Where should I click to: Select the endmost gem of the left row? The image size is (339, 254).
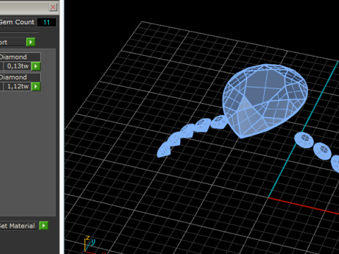pos(164,150)
